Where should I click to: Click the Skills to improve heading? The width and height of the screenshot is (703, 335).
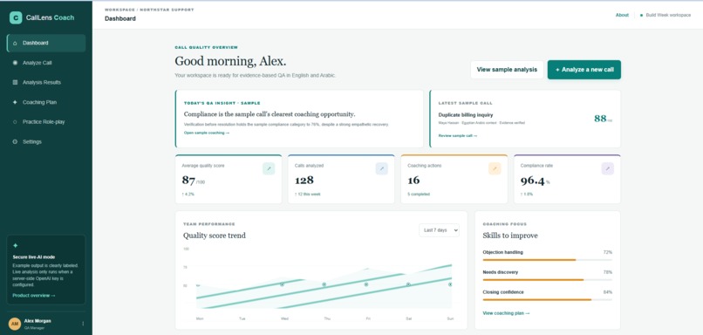point(510,236)
